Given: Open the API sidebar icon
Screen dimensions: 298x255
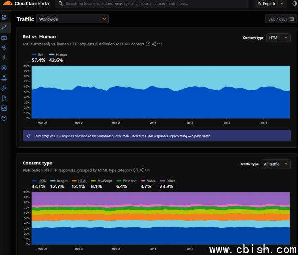Looking at the screenshot, I should (4, 108).
